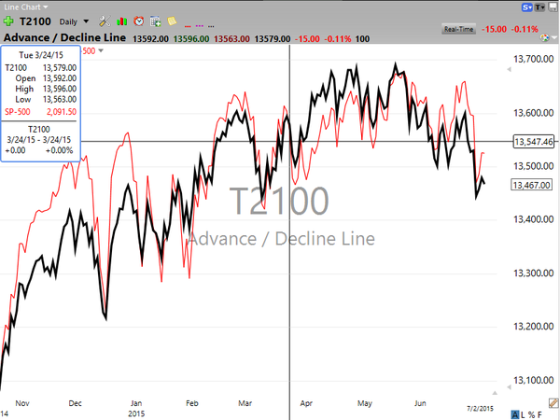The height and width of the screenshot is (420, 560).
Task: Toggle the % percent scale option
Action: pos(531,414)
